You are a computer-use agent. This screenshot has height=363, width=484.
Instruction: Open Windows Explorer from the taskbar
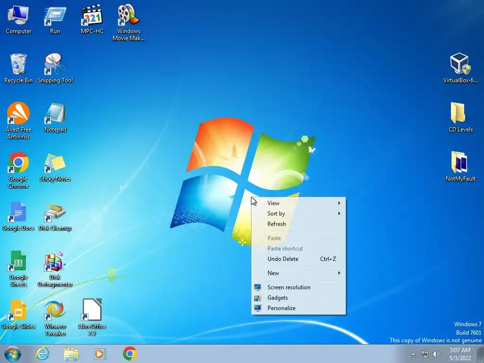point(71,354)
